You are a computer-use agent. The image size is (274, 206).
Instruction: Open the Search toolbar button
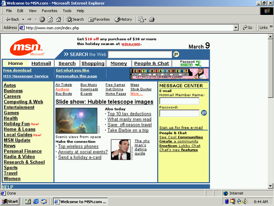pyautogui.click(x=75, y=19)
